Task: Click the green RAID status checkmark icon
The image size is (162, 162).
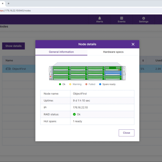Action: click(x=74, y=114)
